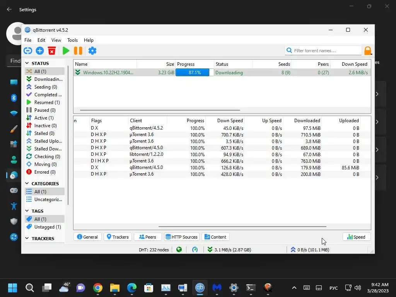Switch to the Content tab
This screenshot has height=297, width=396.
tap(215, 237)
